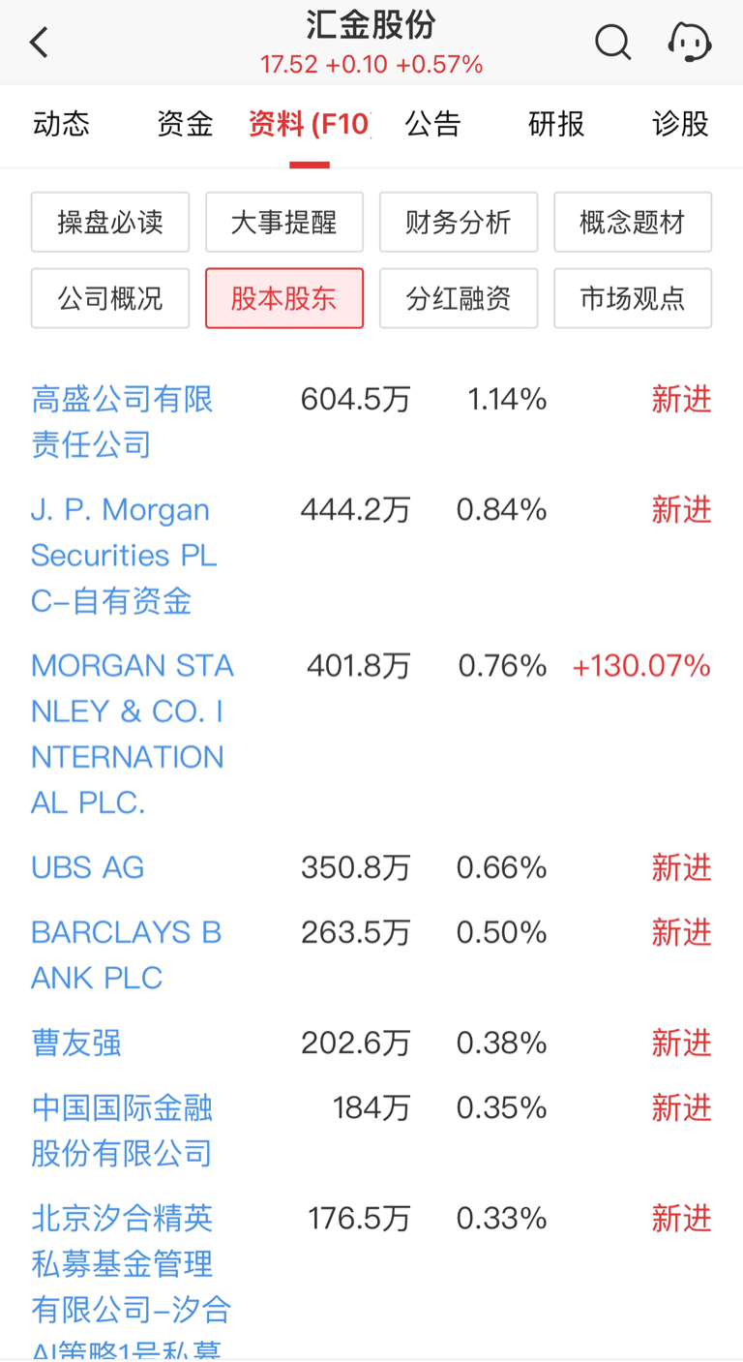
Task: Open the MORGAN STANLEY shareholder link
Action: click(133, 734)
